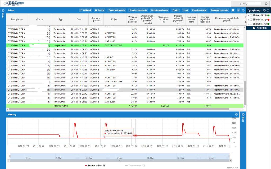Click the Airtime logo in header

[14, 3]
